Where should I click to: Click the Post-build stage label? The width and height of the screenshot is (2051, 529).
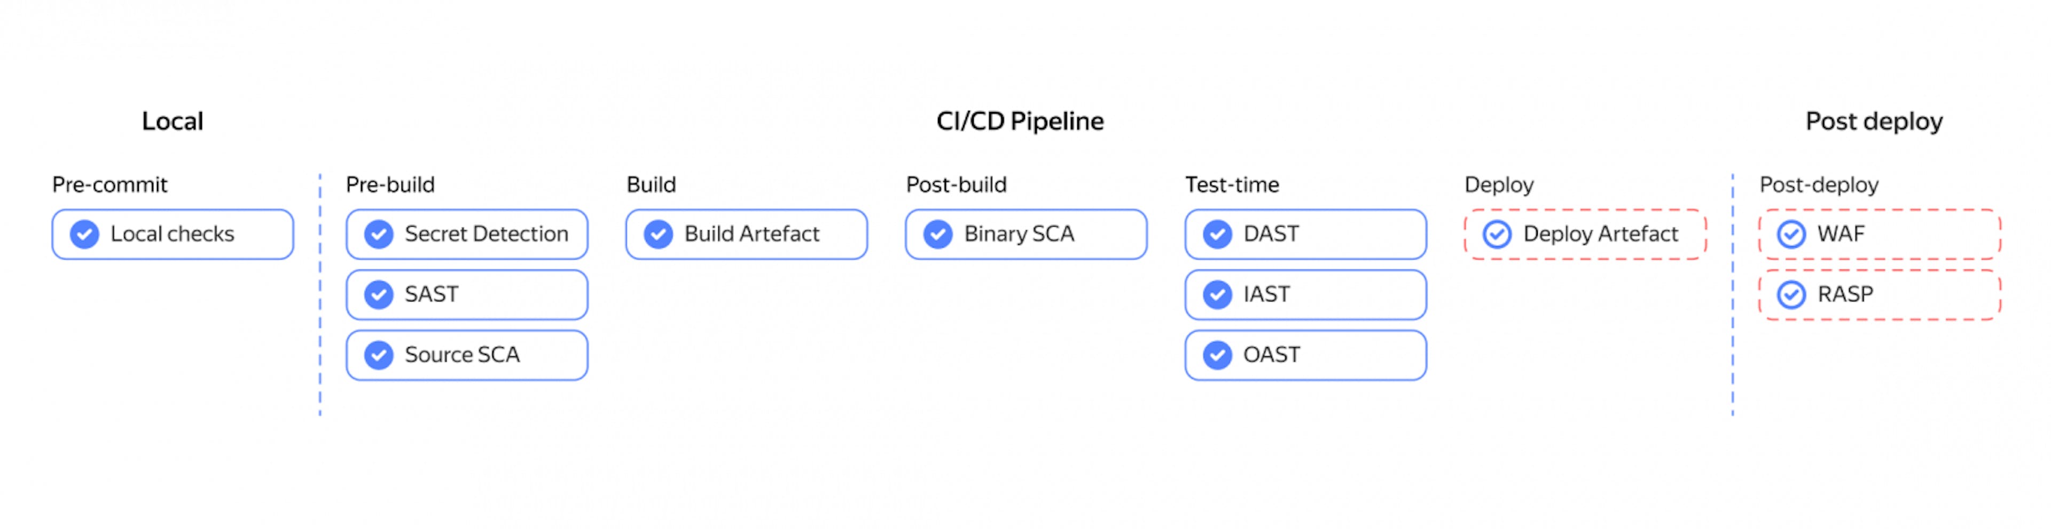pyautogui.click(x=956, y=185)
